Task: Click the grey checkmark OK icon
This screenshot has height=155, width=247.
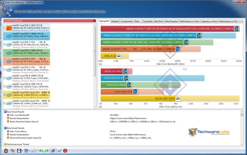Action: tap(60, 151)
